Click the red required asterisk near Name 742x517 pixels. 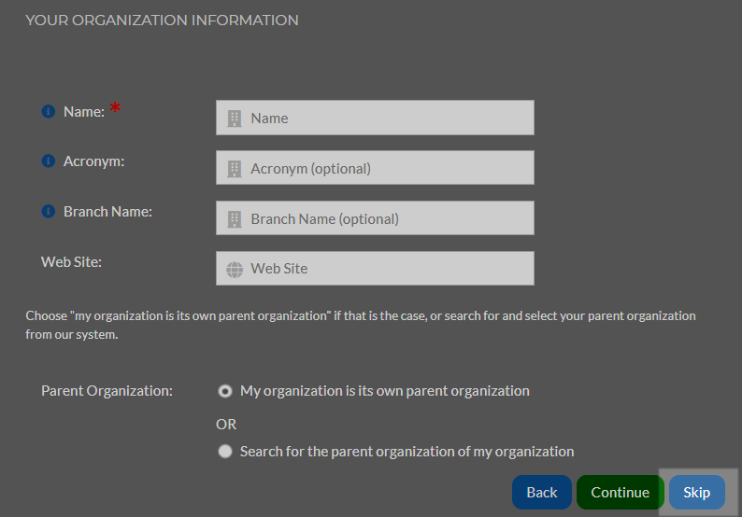click(x=116, y=107)
